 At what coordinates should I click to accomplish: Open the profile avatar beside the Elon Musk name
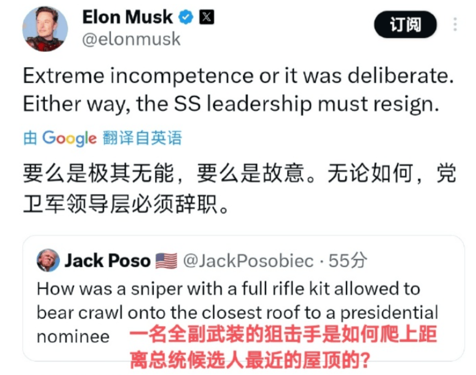point(45,29)
